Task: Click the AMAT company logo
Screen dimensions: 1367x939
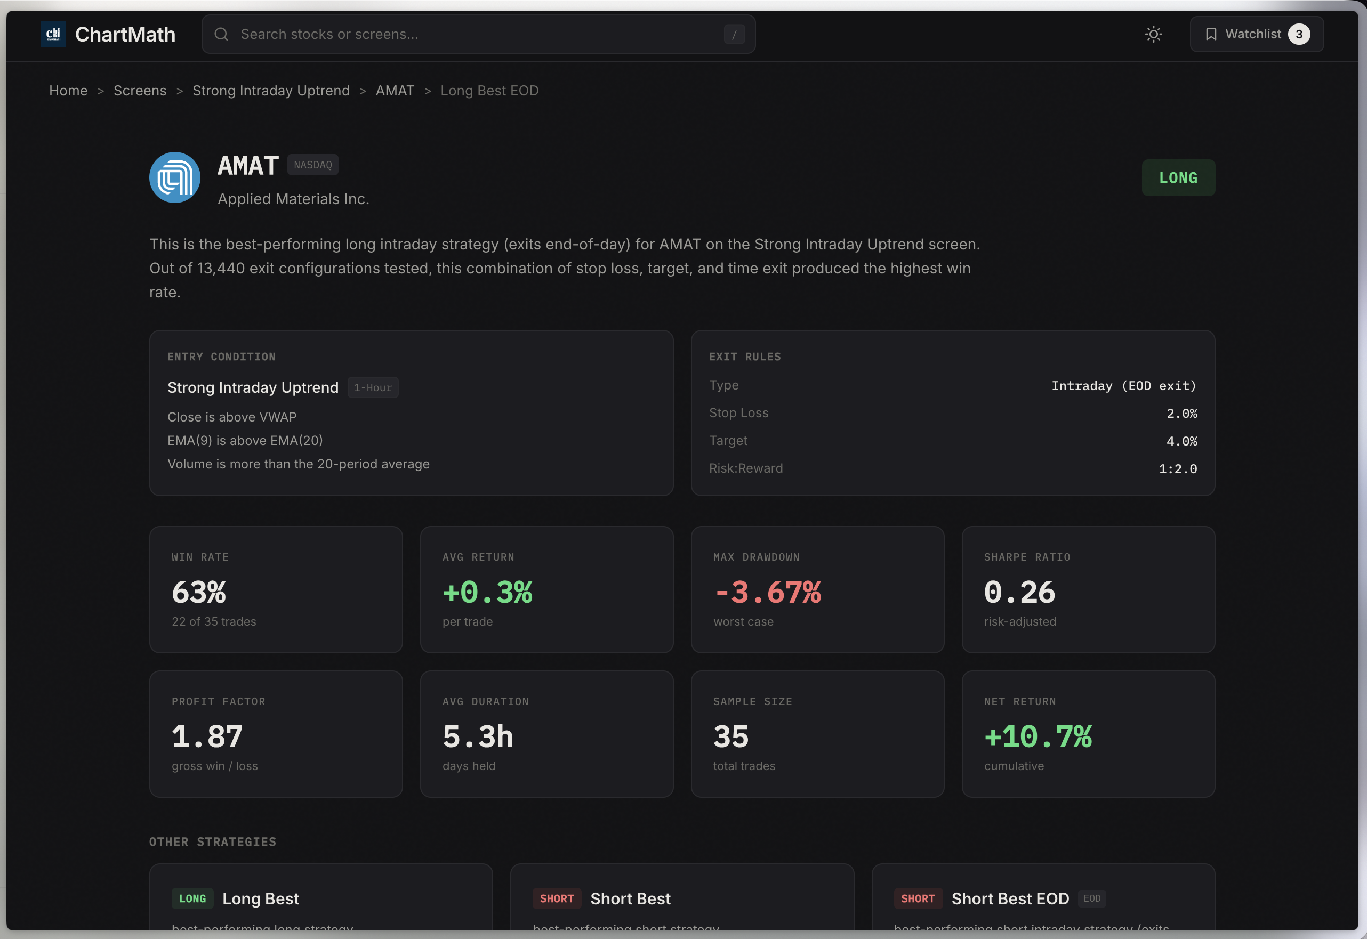Action: [x=174, y=177]
